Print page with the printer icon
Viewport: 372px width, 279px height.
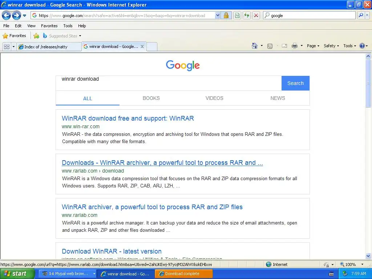tap(294, 46)
